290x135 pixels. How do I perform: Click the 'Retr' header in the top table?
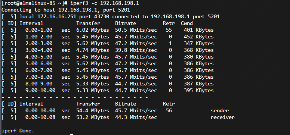click(169, 23)
